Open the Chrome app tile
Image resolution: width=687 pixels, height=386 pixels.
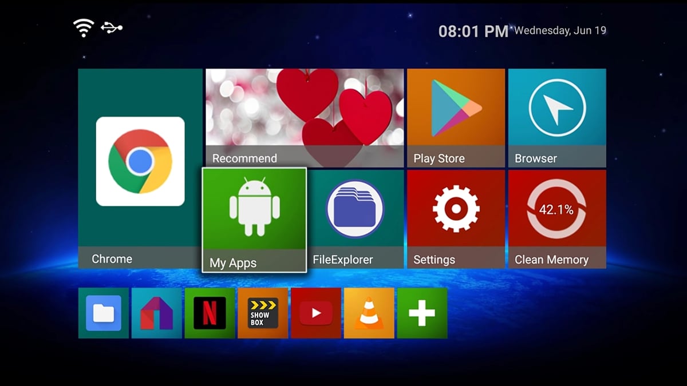pos(140,169)
